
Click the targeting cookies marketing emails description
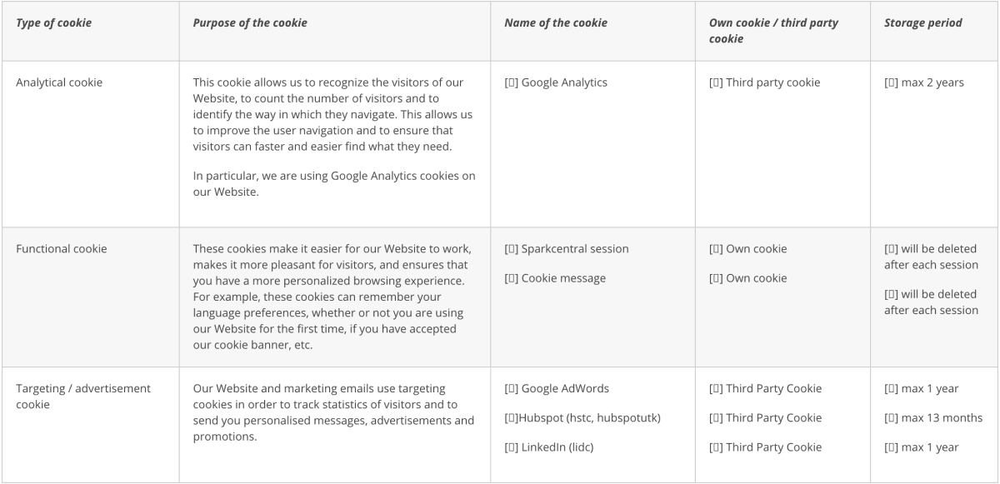(x=333, y=412)
